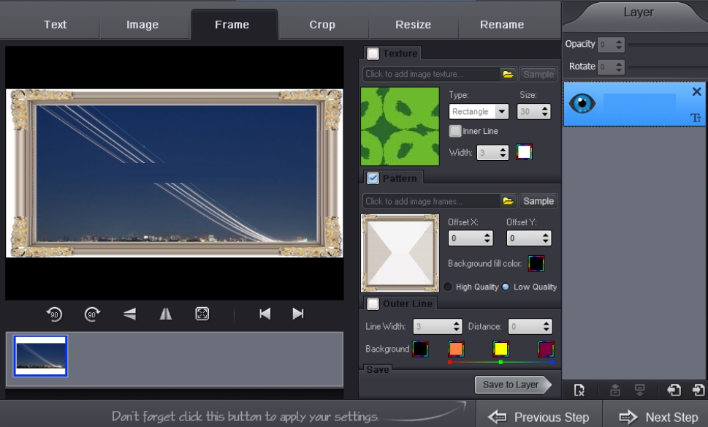The height and width of the screenshot is (427, 708).
Task: Enable the Texture checkbox
Action: [373, 53]
